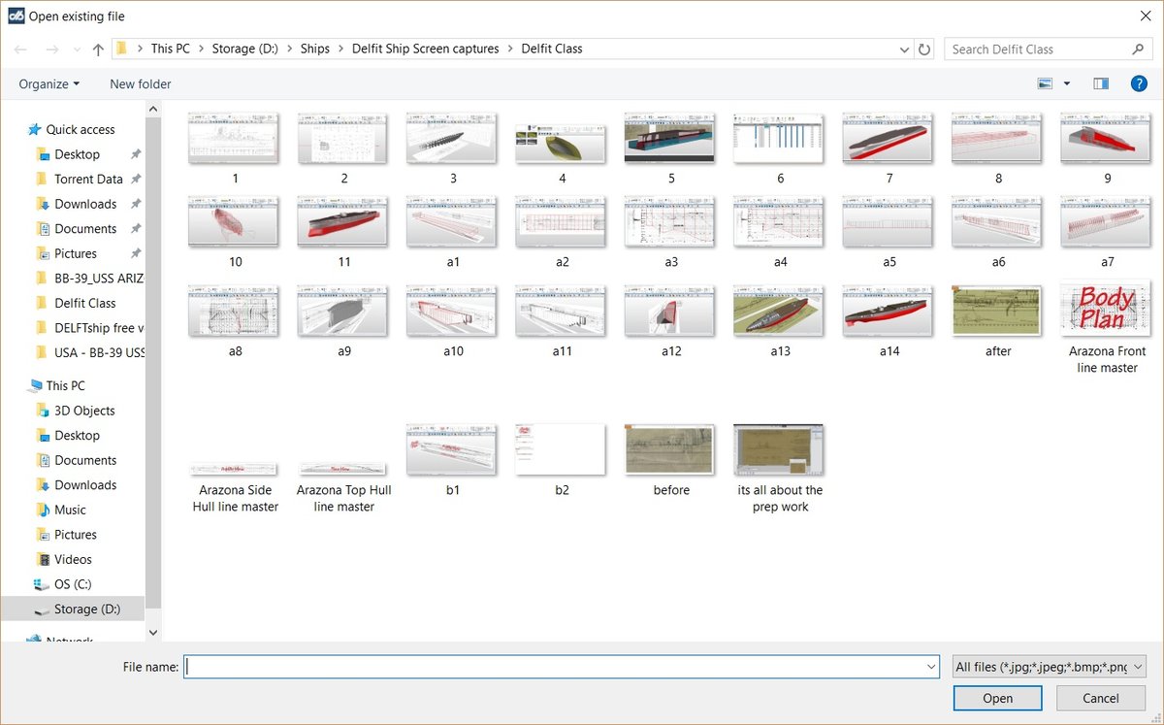
Task: Open the view options dropdown arrow
Action: click(1067, 84)
